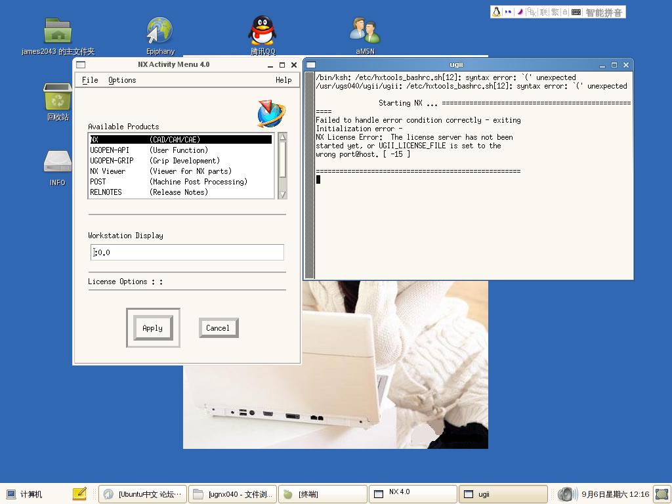Maximize the NX Activity Menu window

tap(282, 65)
